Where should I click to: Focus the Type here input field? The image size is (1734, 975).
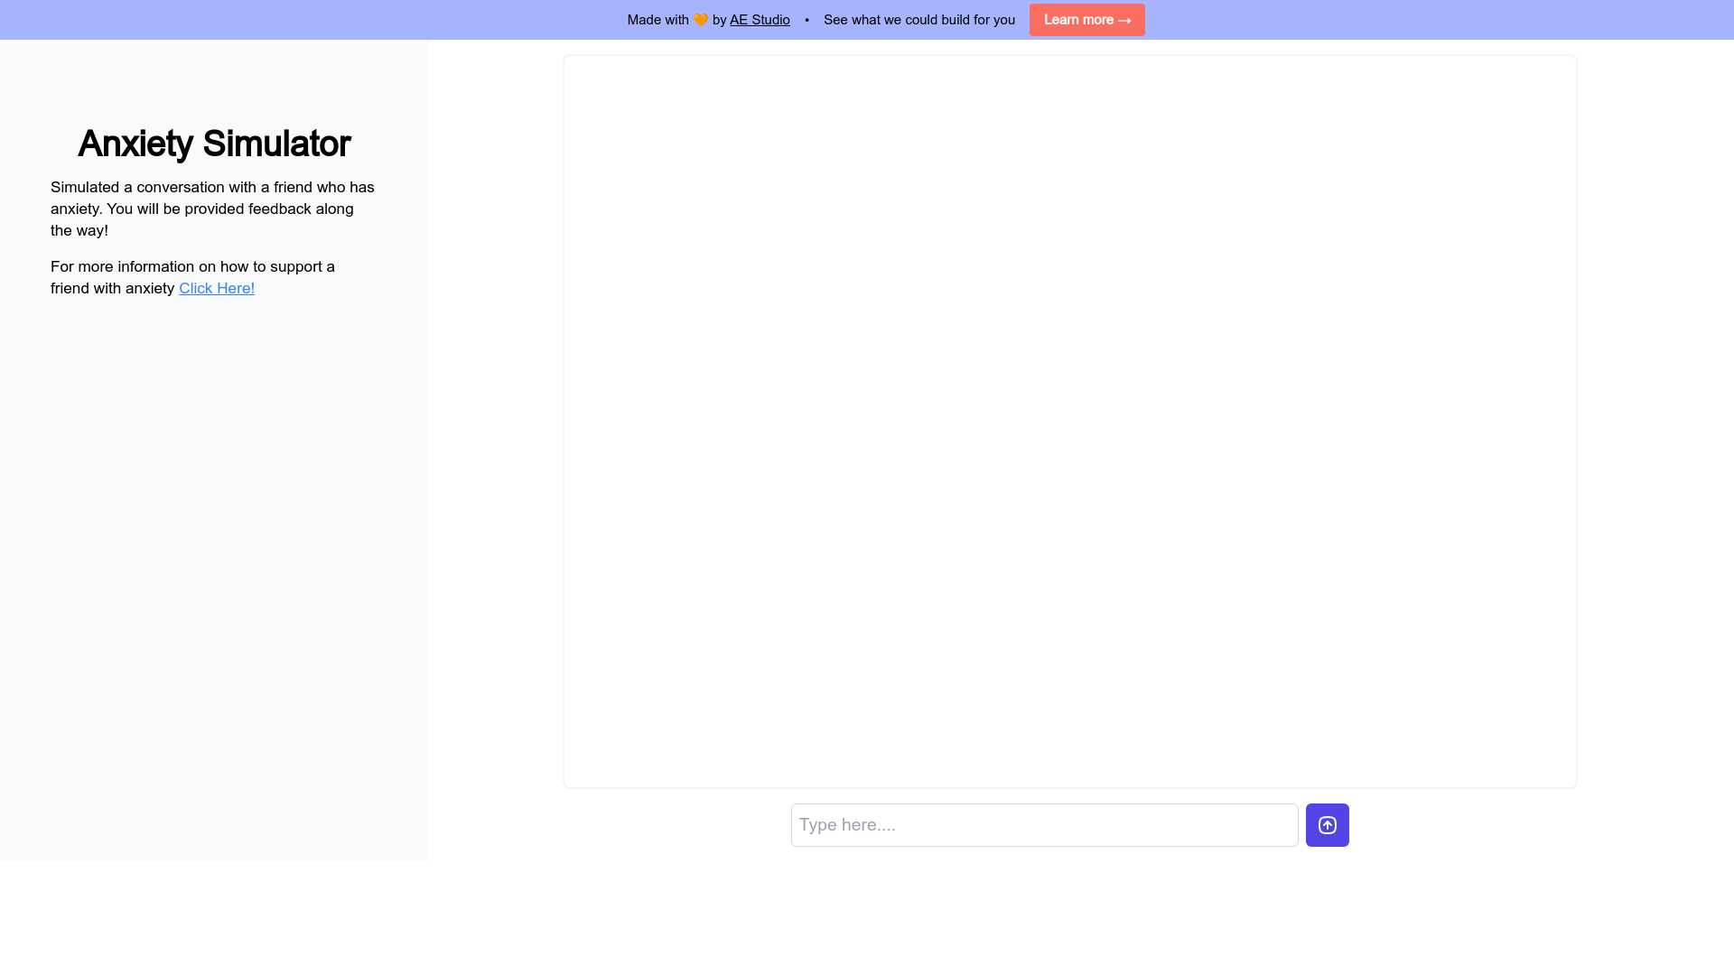(x=1044, y=824)
